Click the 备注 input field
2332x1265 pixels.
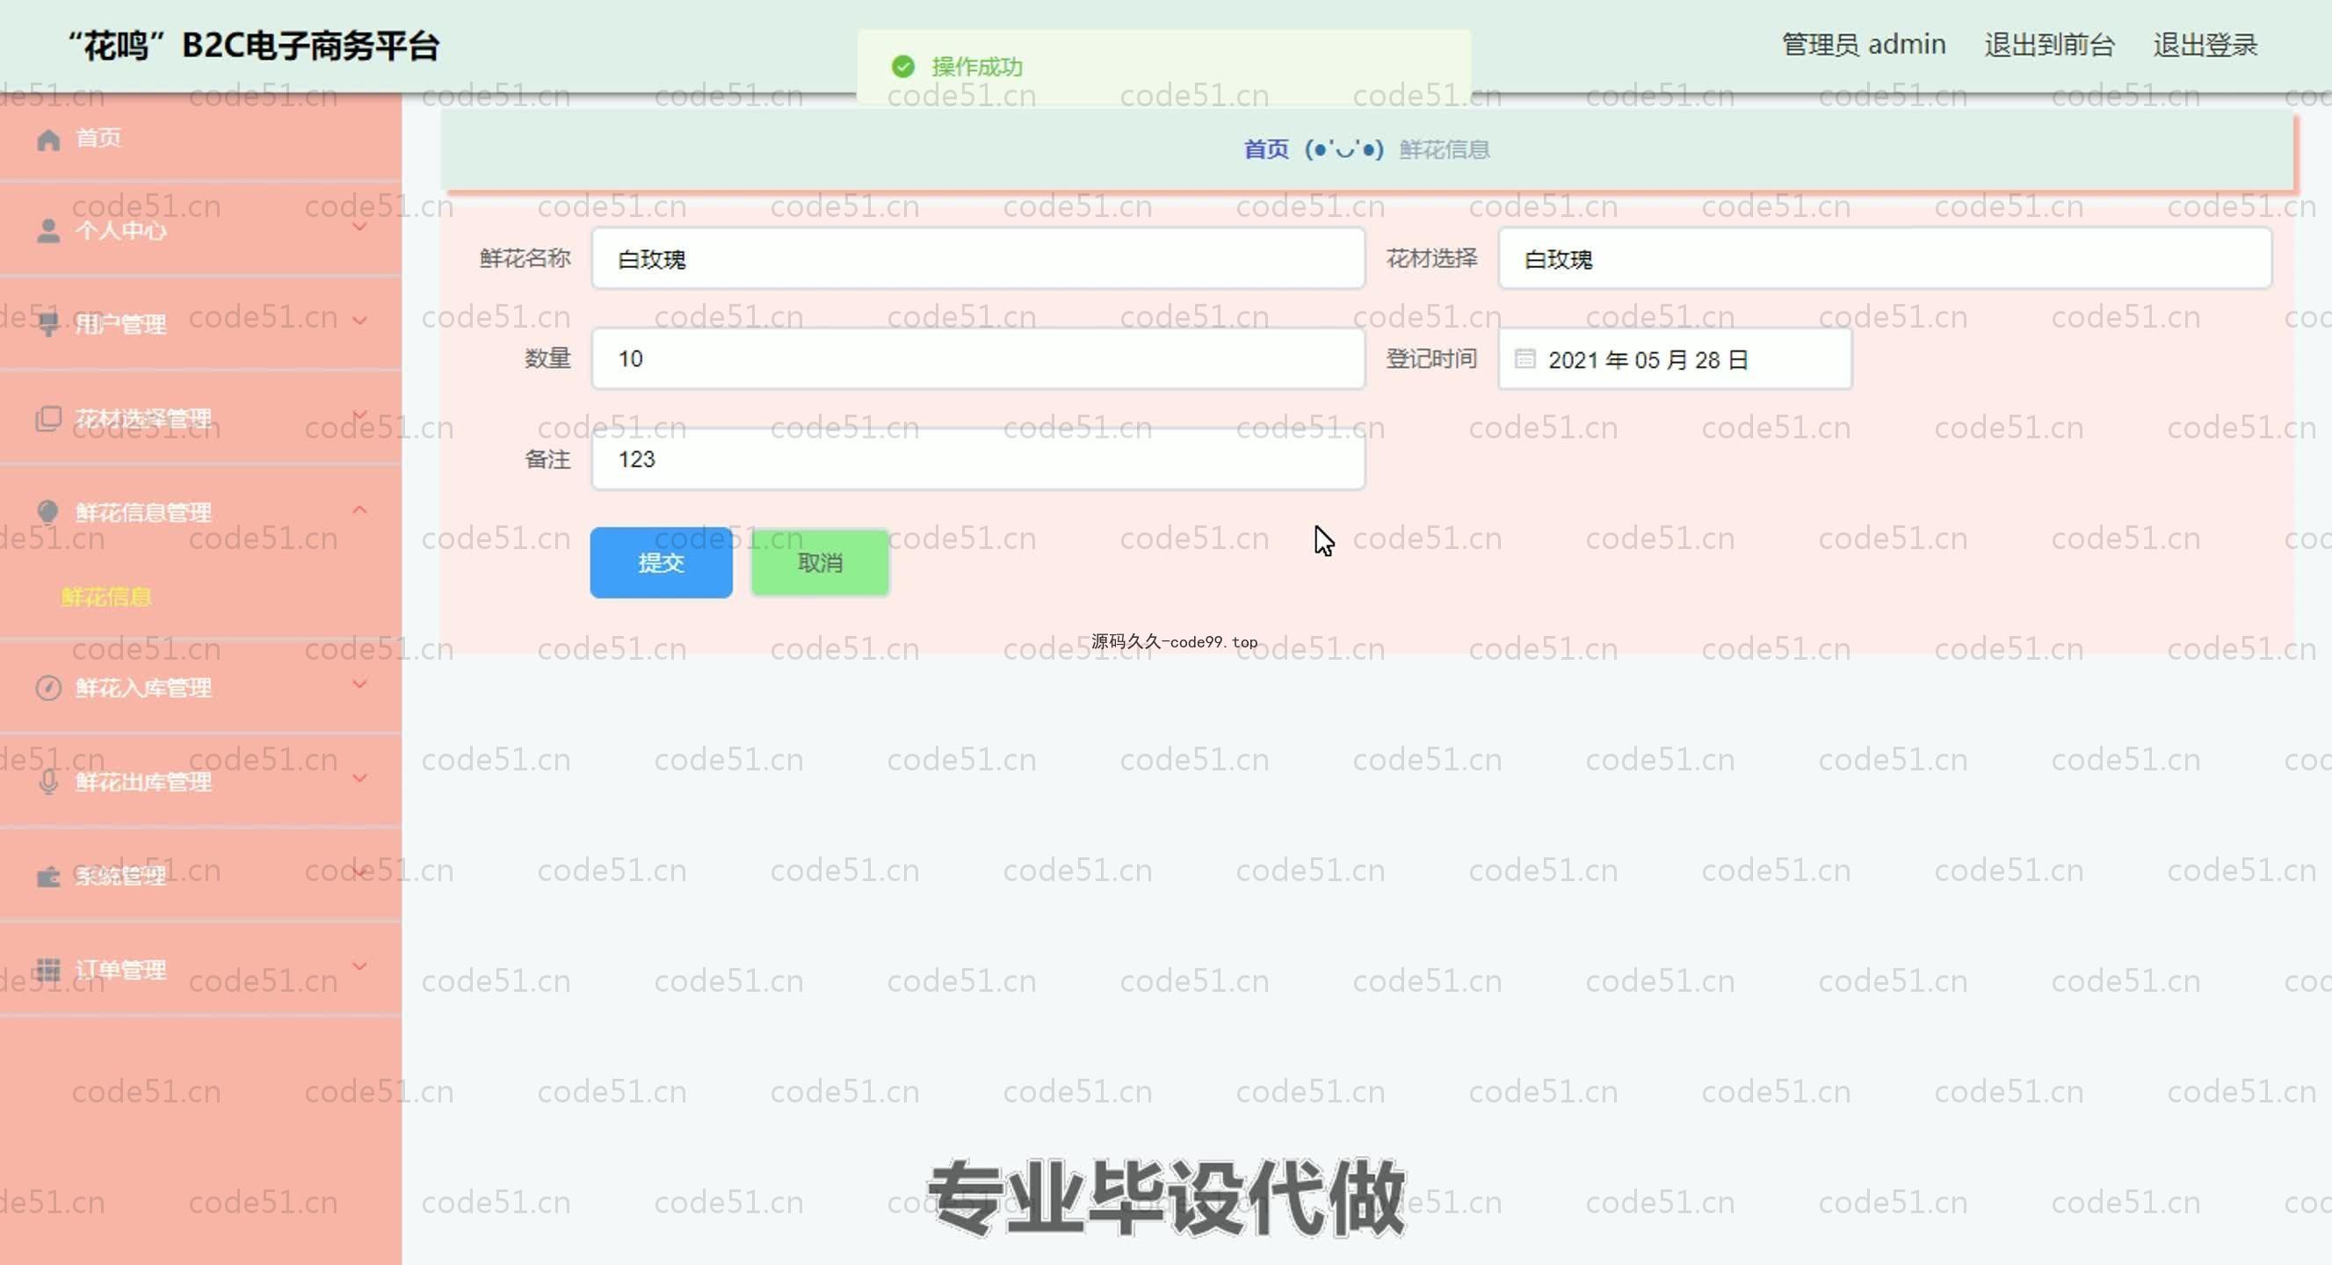(977, 459)
